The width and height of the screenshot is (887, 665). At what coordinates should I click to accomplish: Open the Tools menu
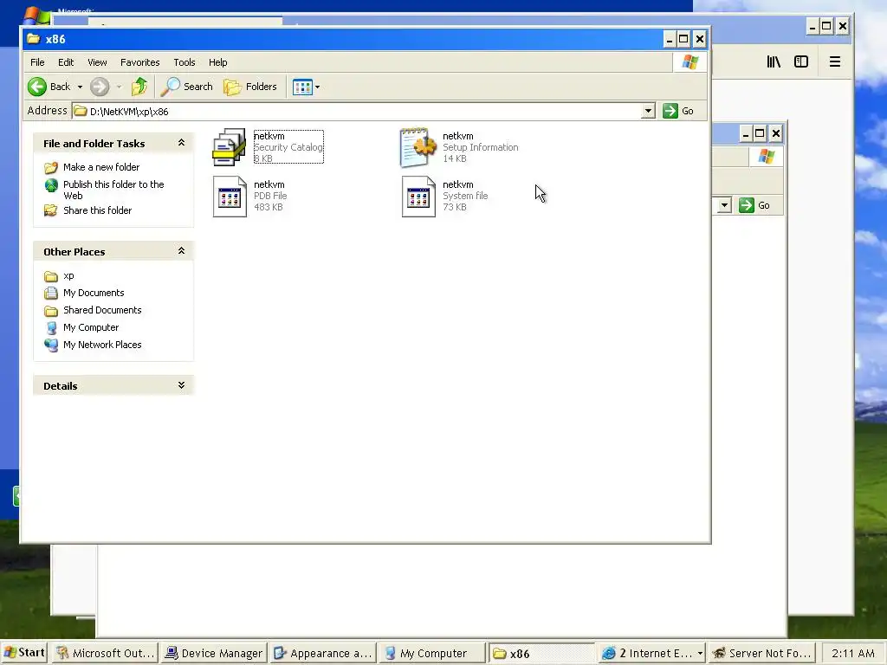tap(184, 62)
